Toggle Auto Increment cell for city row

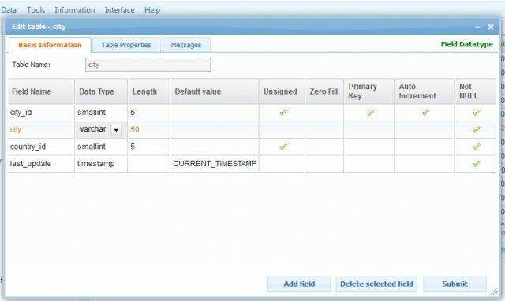(425, 129)
